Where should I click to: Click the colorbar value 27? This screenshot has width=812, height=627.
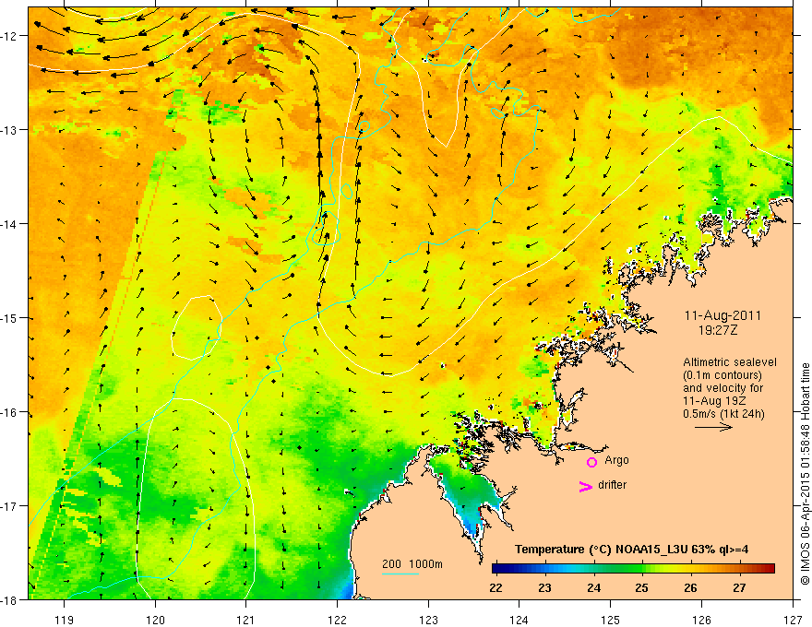[x=739, y=587]
